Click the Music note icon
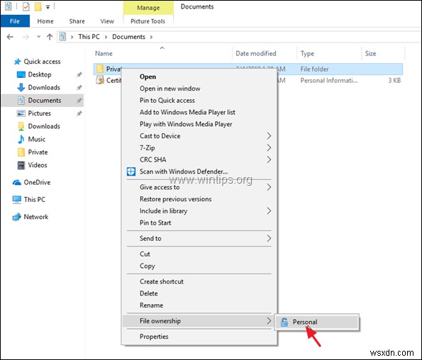 [21, 139]
